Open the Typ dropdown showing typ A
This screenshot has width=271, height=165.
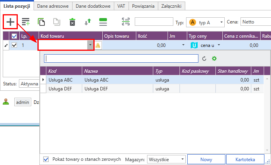(x=205, y=22)
